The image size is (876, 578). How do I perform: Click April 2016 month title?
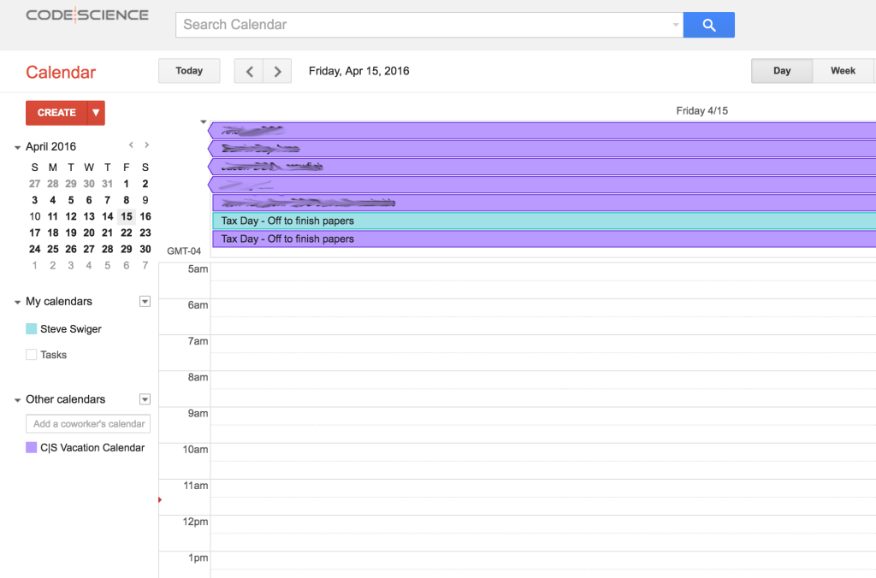(50, 147)
